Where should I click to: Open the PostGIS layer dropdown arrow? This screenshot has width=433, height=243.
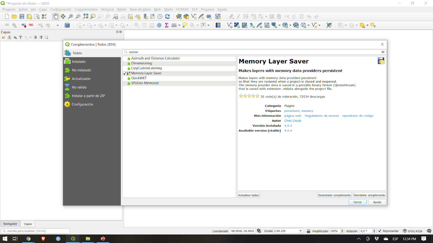tap(279, 25)
